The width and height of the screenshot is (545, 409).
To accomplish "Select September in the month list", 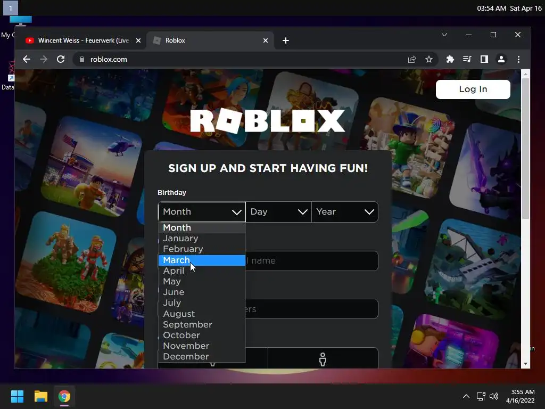I will pos(202,324).
